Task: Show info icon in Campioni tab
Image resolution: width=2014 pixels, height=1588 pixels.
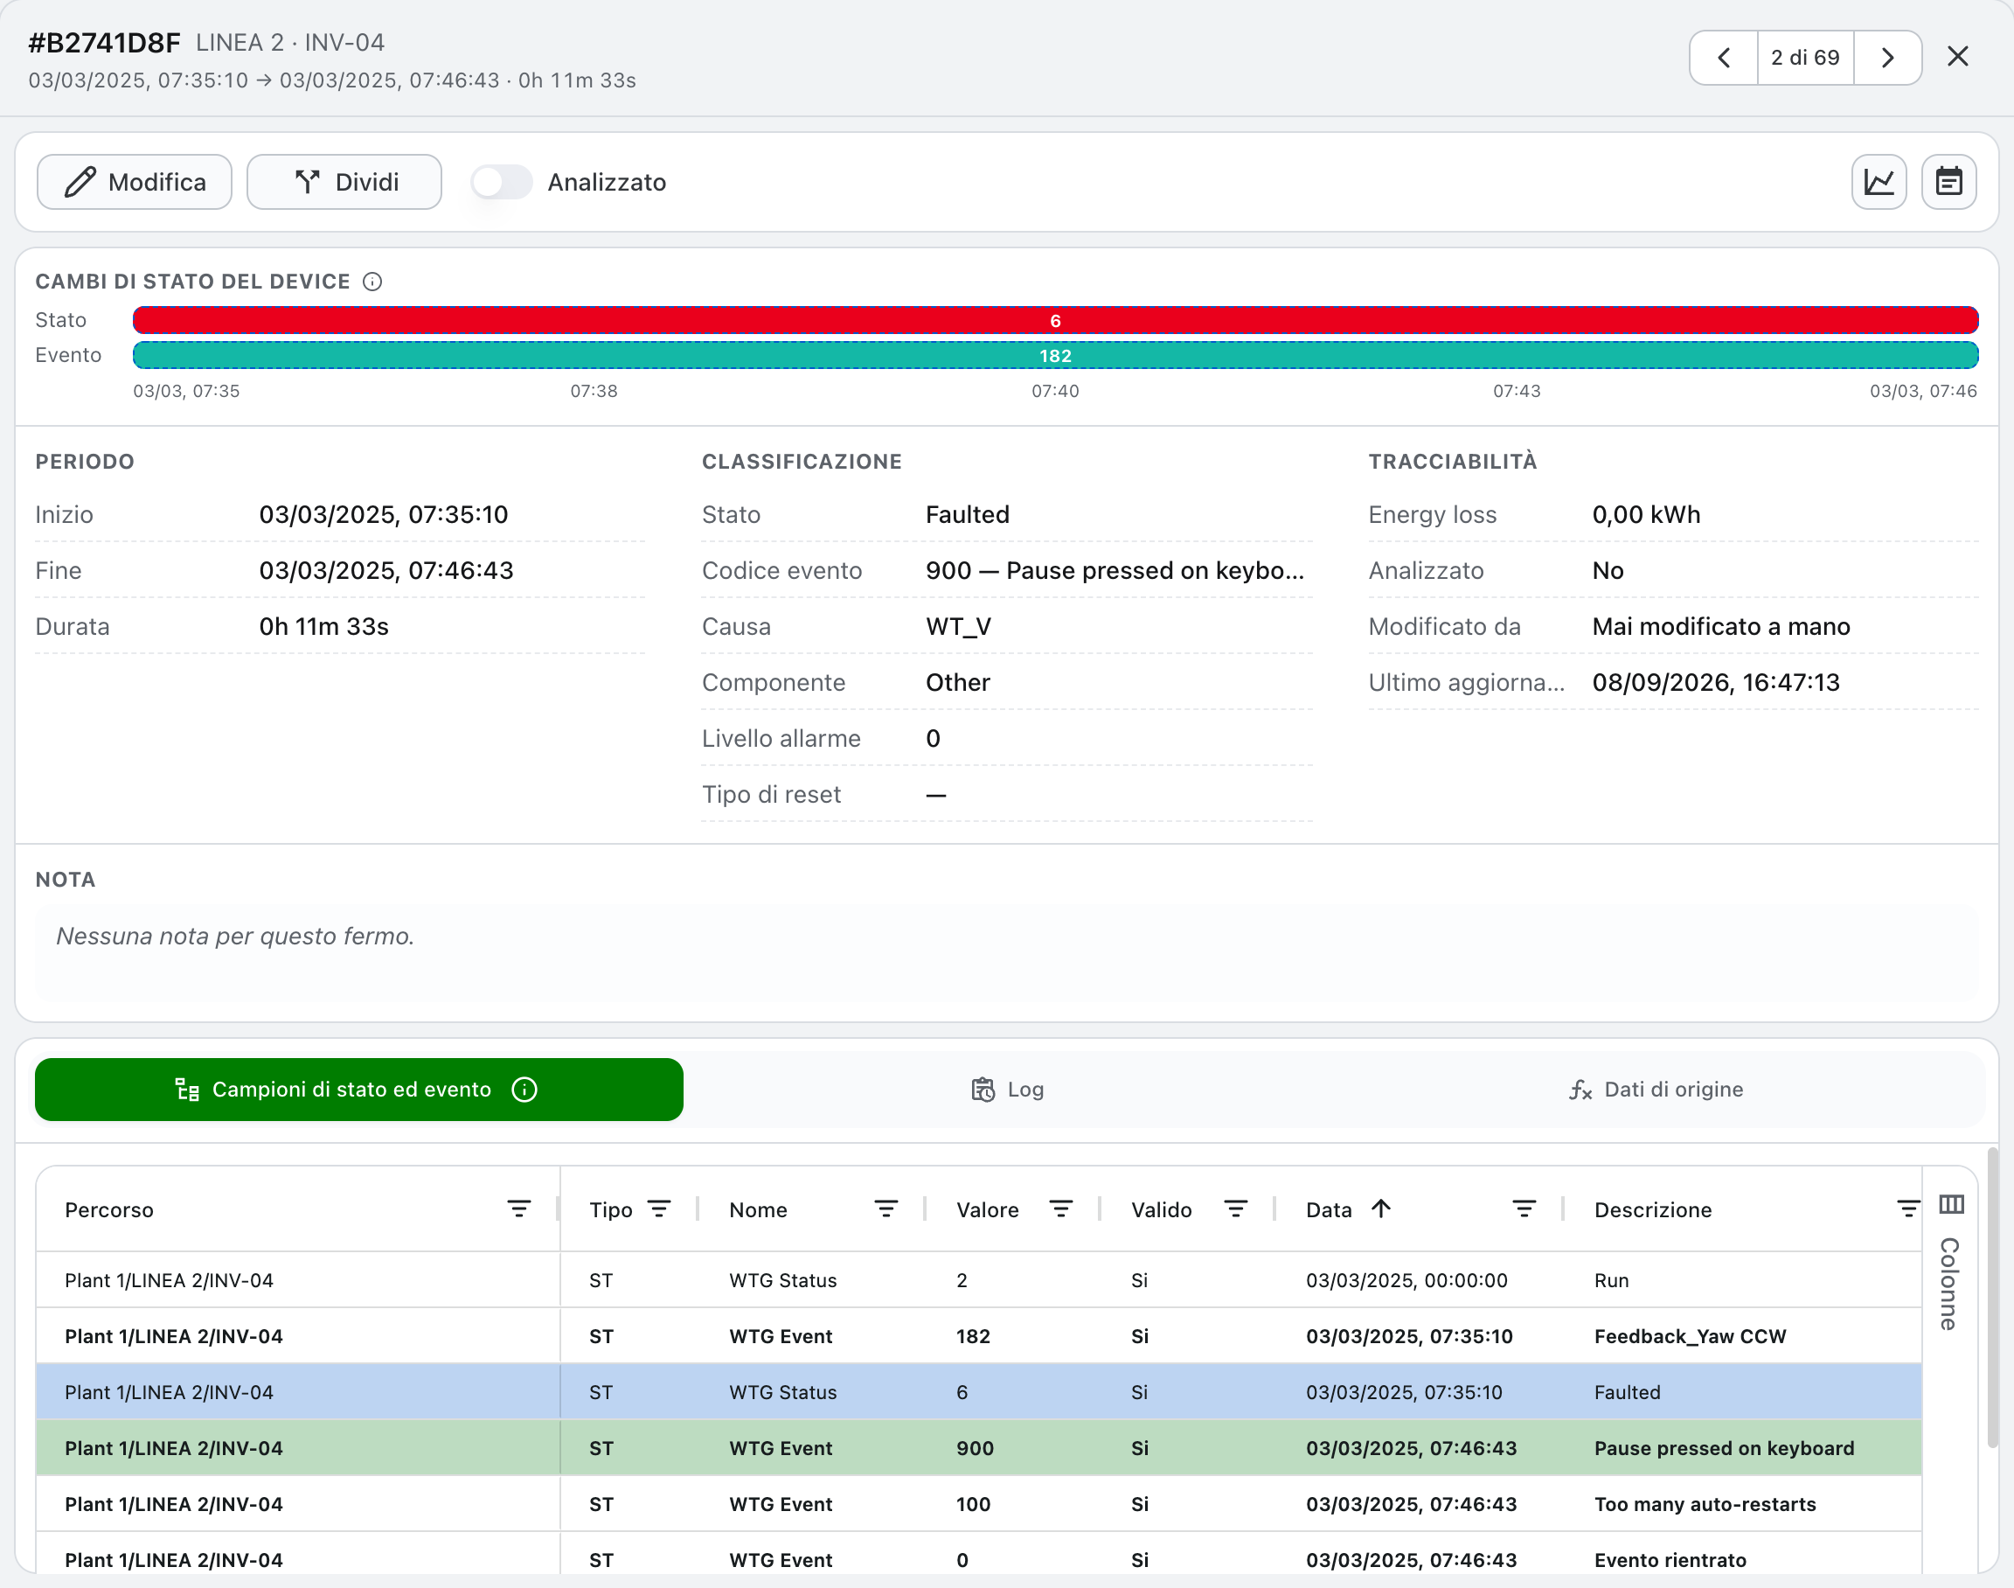Action: point(524,1090)
